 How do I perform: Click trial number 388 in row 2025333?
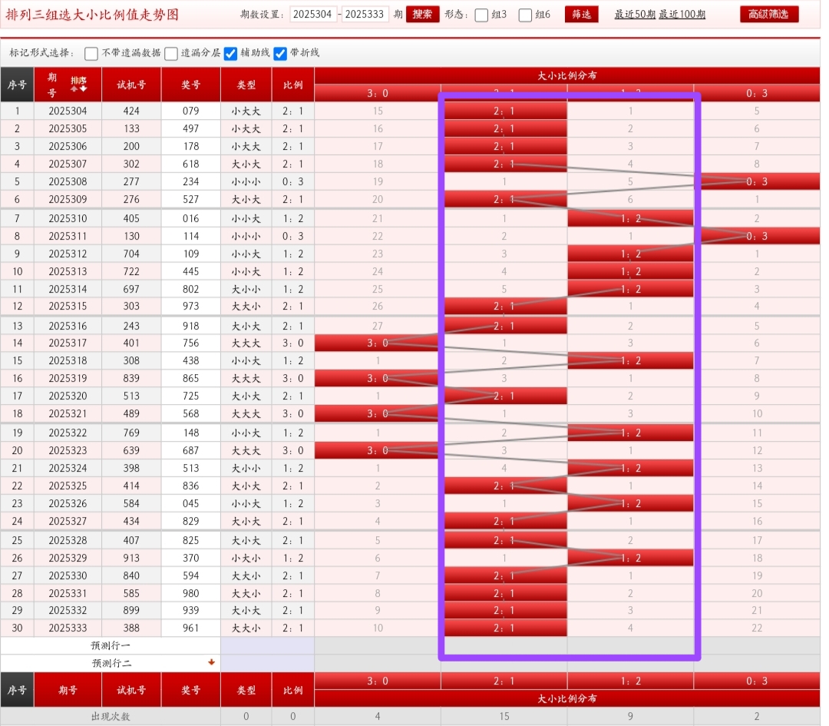click(x=131, y=628)
